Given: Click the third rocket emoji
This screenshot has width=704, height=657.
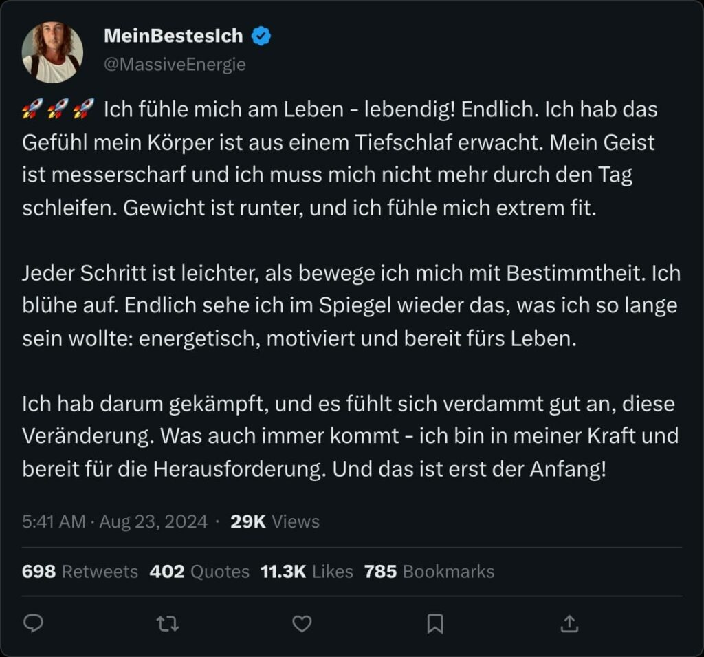Looking at the screenshot, I should coord(82,109).
